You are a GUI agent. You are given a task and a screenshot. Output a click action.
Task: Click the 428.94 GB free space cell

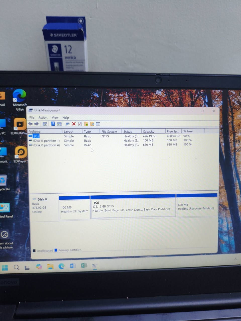tap(173, 136)
